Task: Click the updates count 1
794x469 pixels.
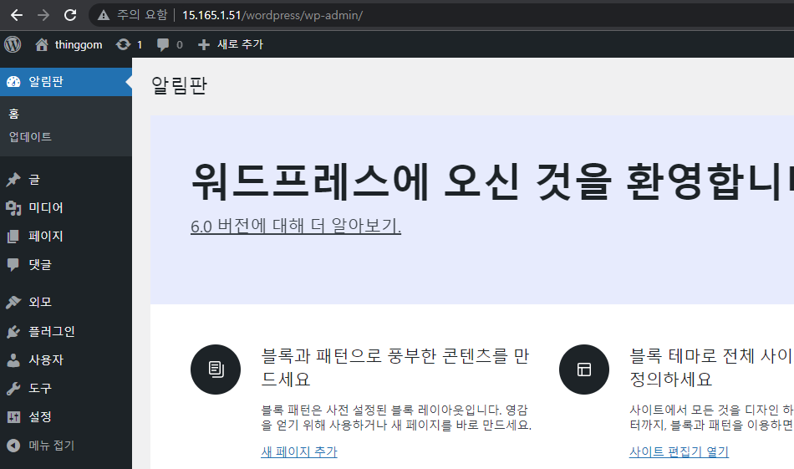Action: pyautogui.click(x=140, y=44)
